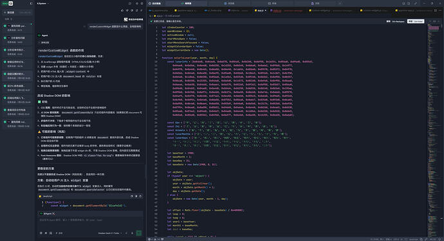The height and width of the screenshot is (241, 444).
Task: Click the blue renderCustomWidget link in the reply
Action: (x=50, y=57)
